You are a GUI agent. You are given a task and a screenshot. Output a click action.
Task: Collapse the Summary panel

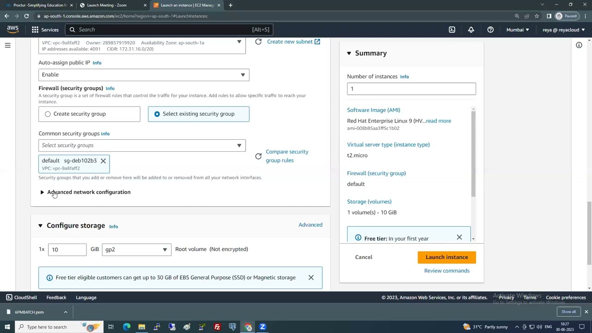(349, 53)
